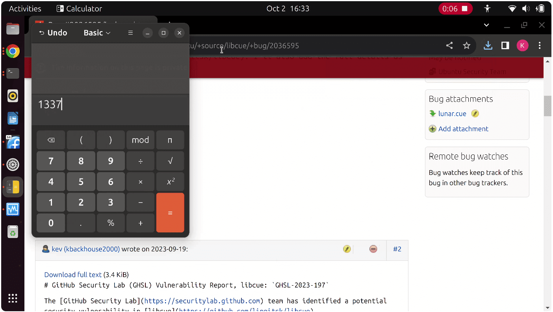Viewport: 553px width, 312px height.
Task: Click the division operator key
Action: [140, 161]
